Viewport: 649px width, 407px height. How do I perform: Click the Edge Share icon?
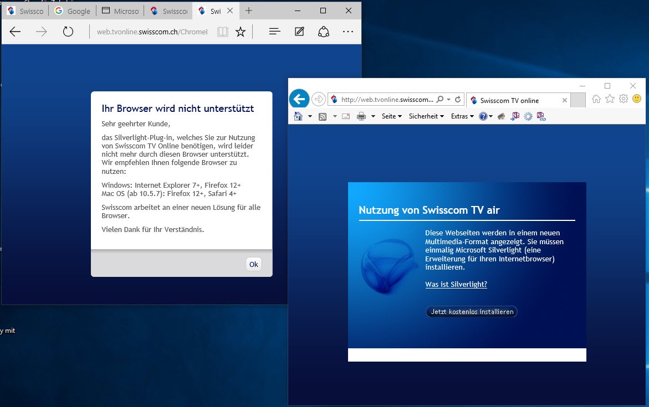[x=324, y=32]
